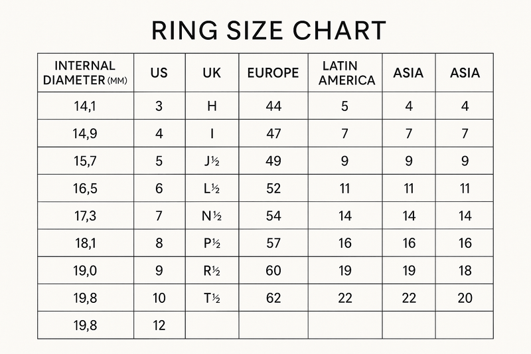Select Europe size 57 cell

273,243
